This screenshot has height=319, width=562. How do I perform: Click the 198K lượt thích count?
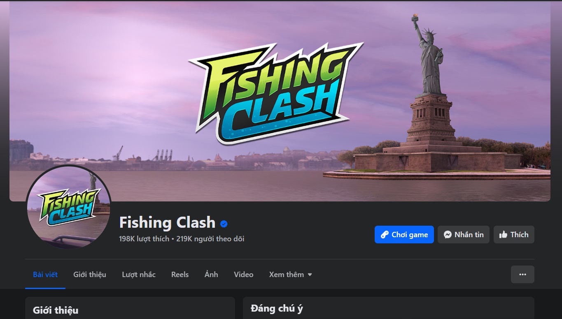(144, 239)
